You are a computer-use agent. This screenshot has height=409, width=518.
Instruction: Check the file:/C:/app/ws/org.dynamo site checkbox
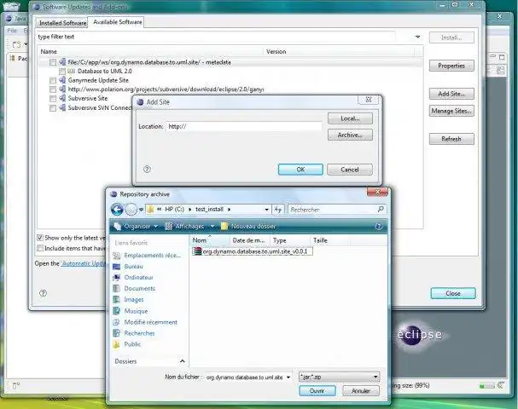(x=53, y=62)
